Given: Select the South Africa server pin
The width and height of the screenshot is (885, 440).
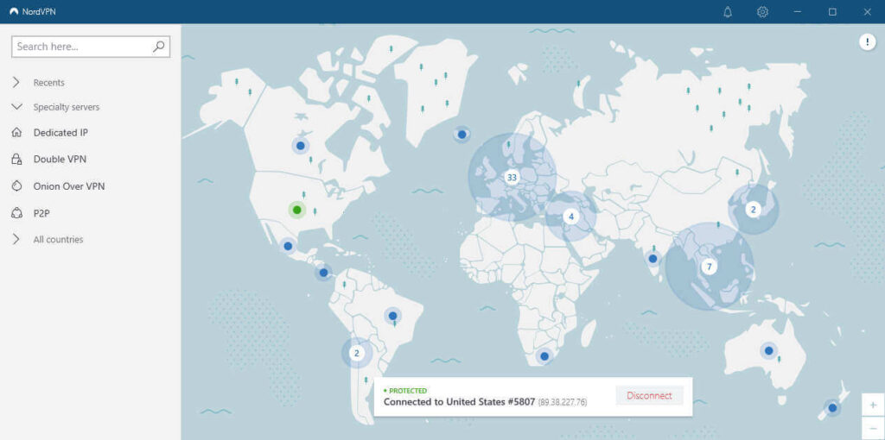Looking at the screenshot, I should pos(544,356).
